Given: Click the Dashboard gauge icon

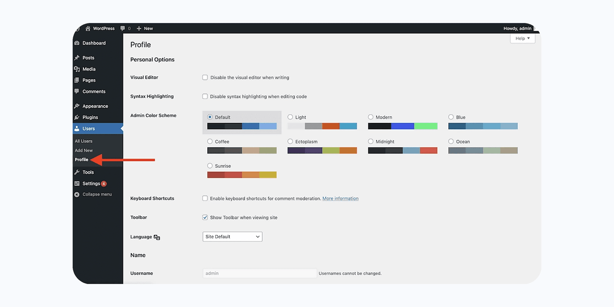Looking at the screenshot, I should pyautogui.click(x=77, y=43).
